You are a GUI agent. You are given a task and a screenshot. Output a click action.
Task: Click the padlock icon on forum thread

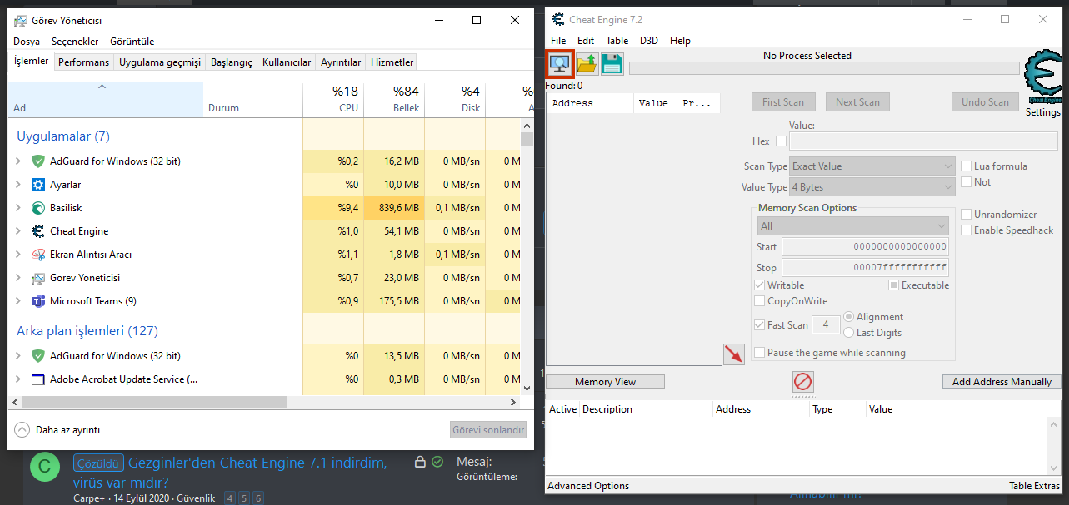(x=420, y=461)
